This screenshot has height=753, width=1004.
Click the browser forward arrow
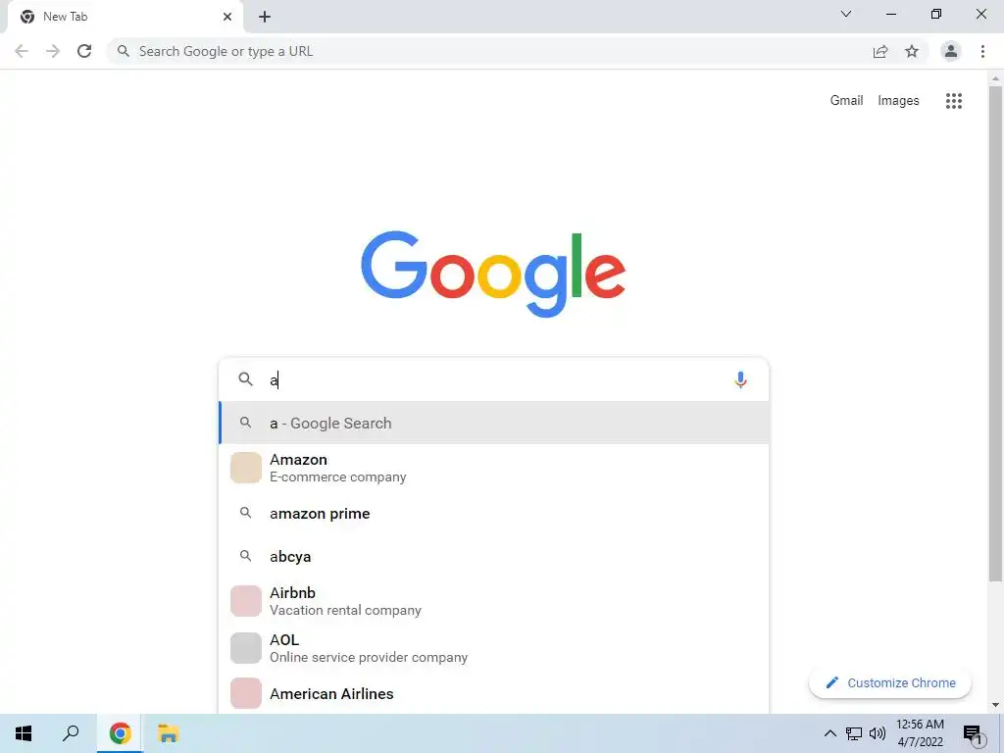[x=53, y=51]
